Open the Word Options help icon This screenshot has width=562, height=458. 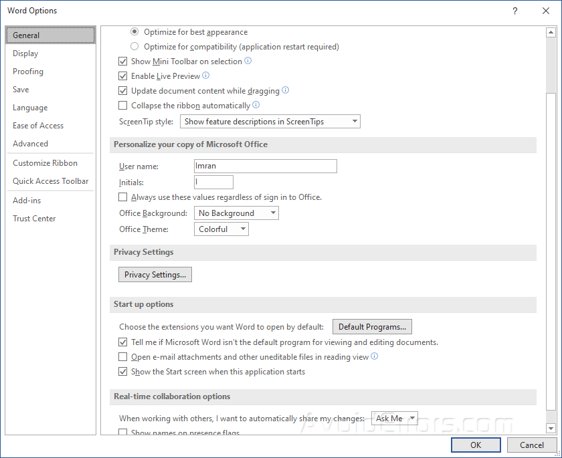point(514,11)
